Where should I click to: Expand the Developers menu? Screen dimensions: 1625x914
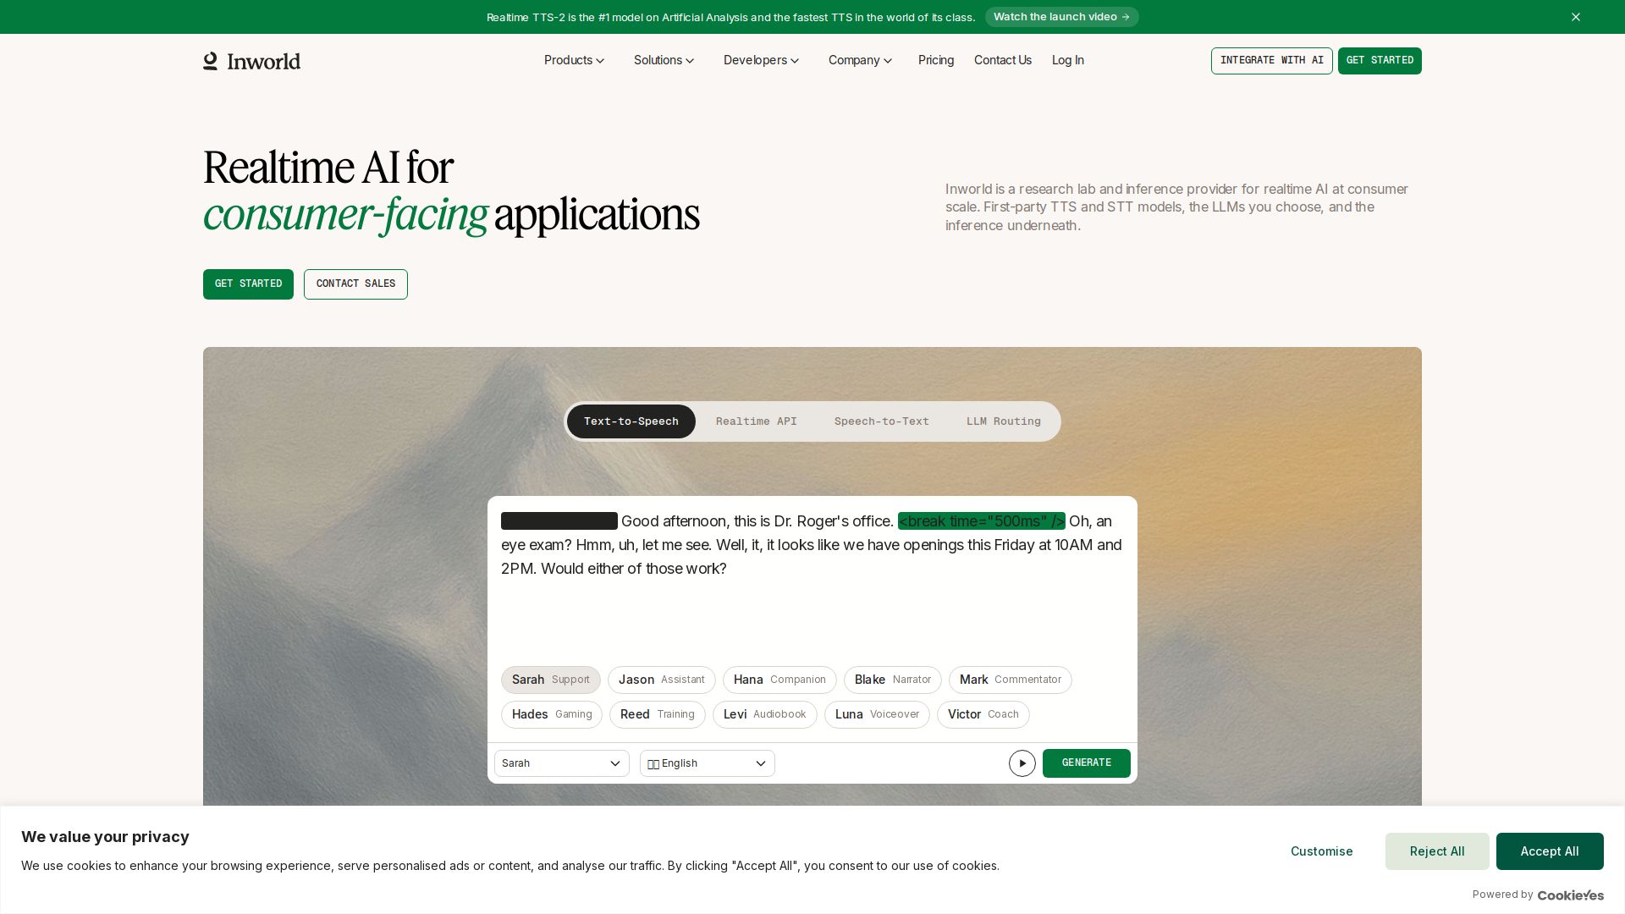(761, 60)
